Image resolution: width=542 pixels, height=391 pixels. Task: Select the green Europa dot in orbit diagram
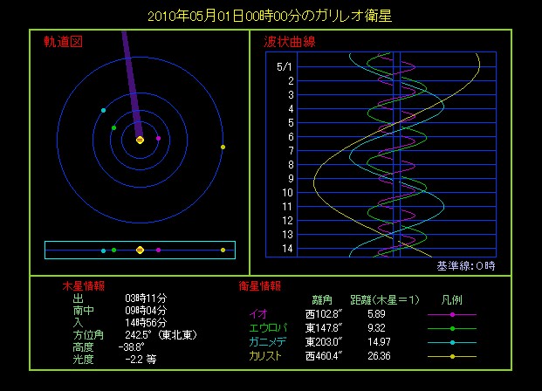(113, 127)
